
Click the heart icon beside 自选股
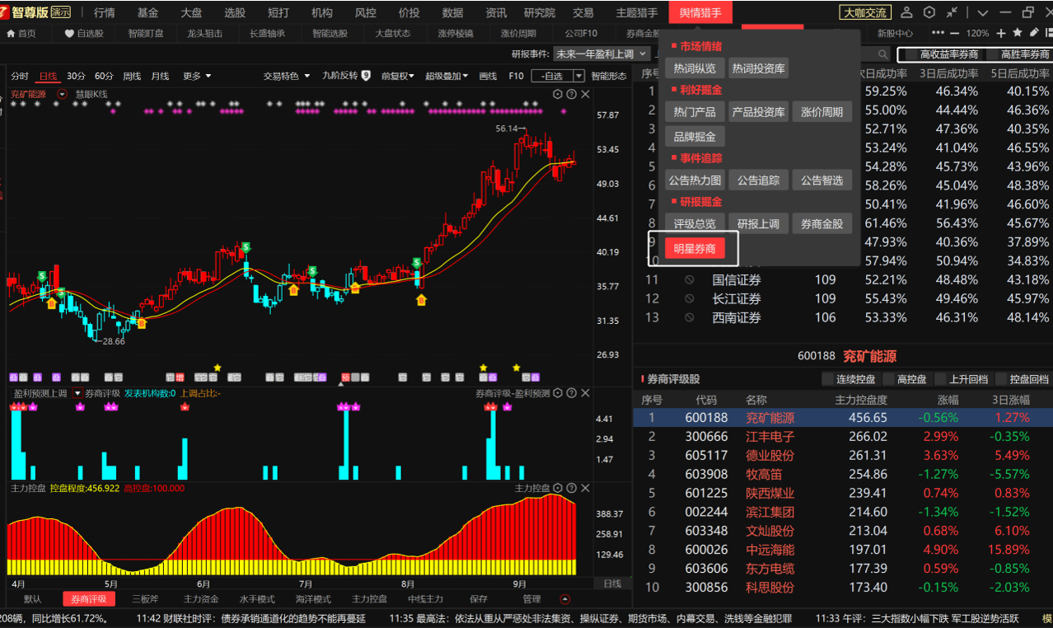(69, 33)
